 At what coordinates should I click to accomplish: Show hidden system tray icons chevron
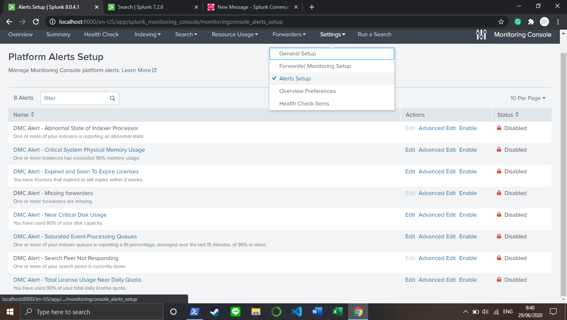click(466, 312)
